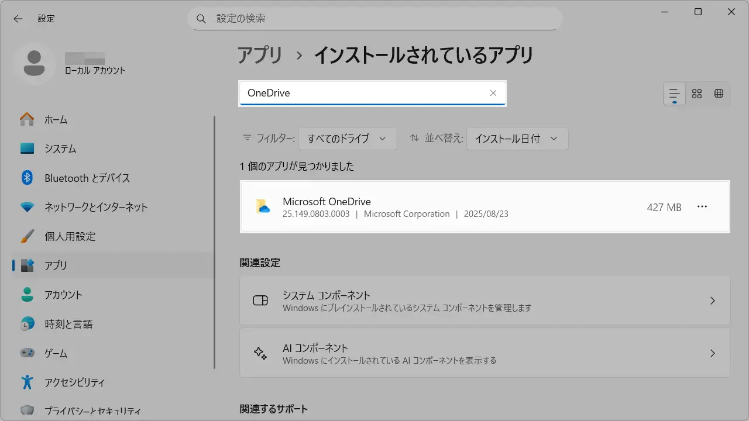Open Bluetooth とデバイス settings
This screenshot has width=749, height=421.
click(113, 178)
